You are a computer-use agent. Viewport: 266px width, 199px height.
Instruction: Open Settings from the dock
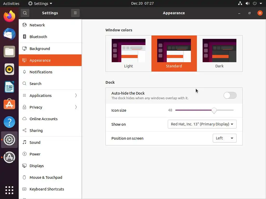click(9, 140)
